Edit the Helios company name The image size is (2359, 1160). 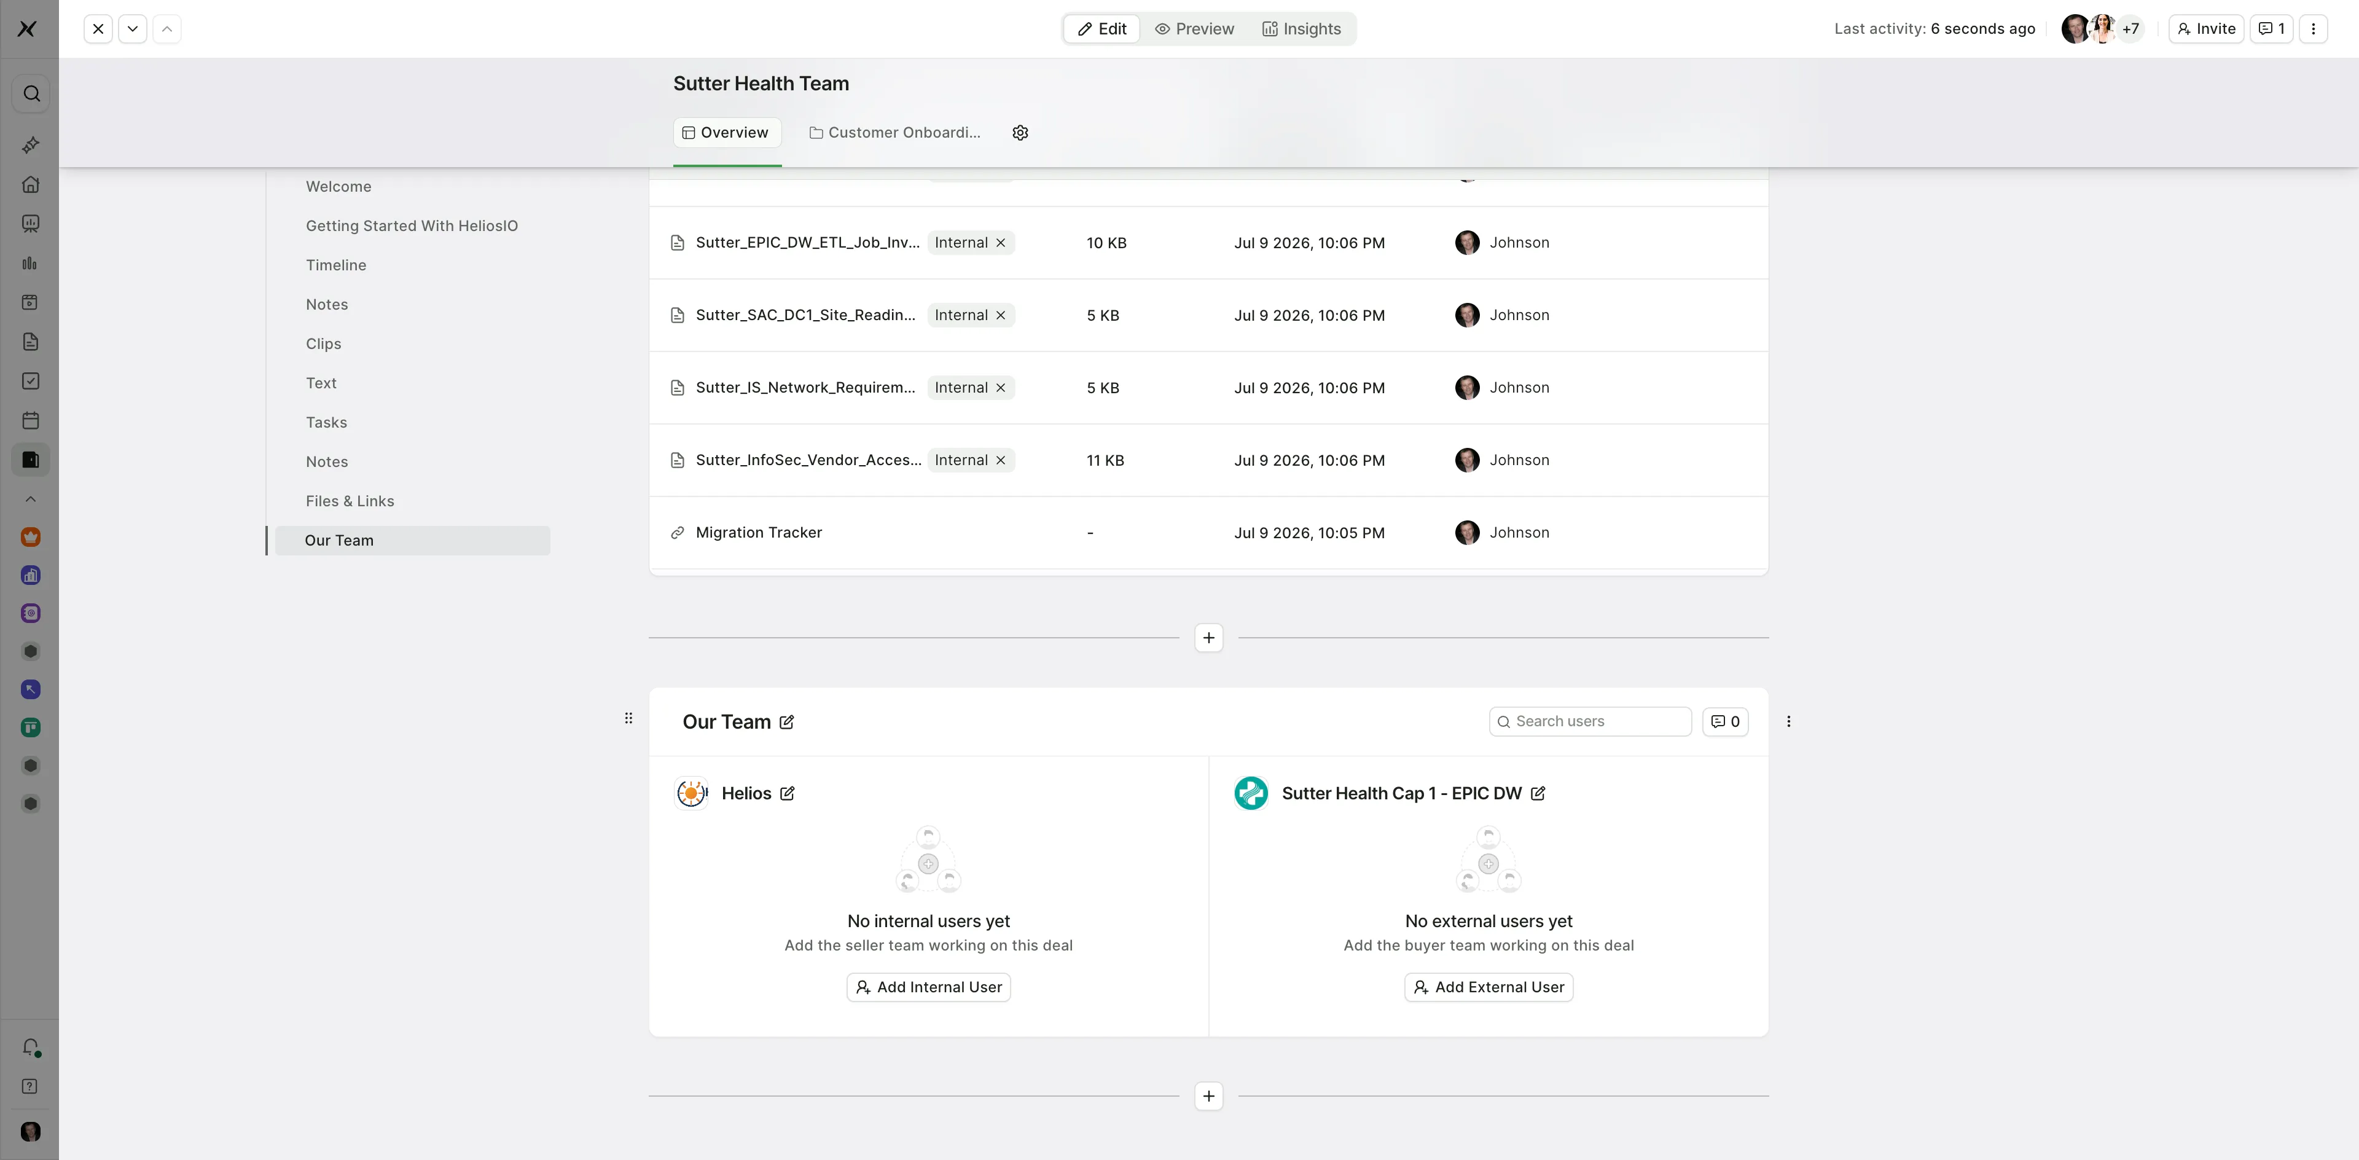(x=788, y=794)
